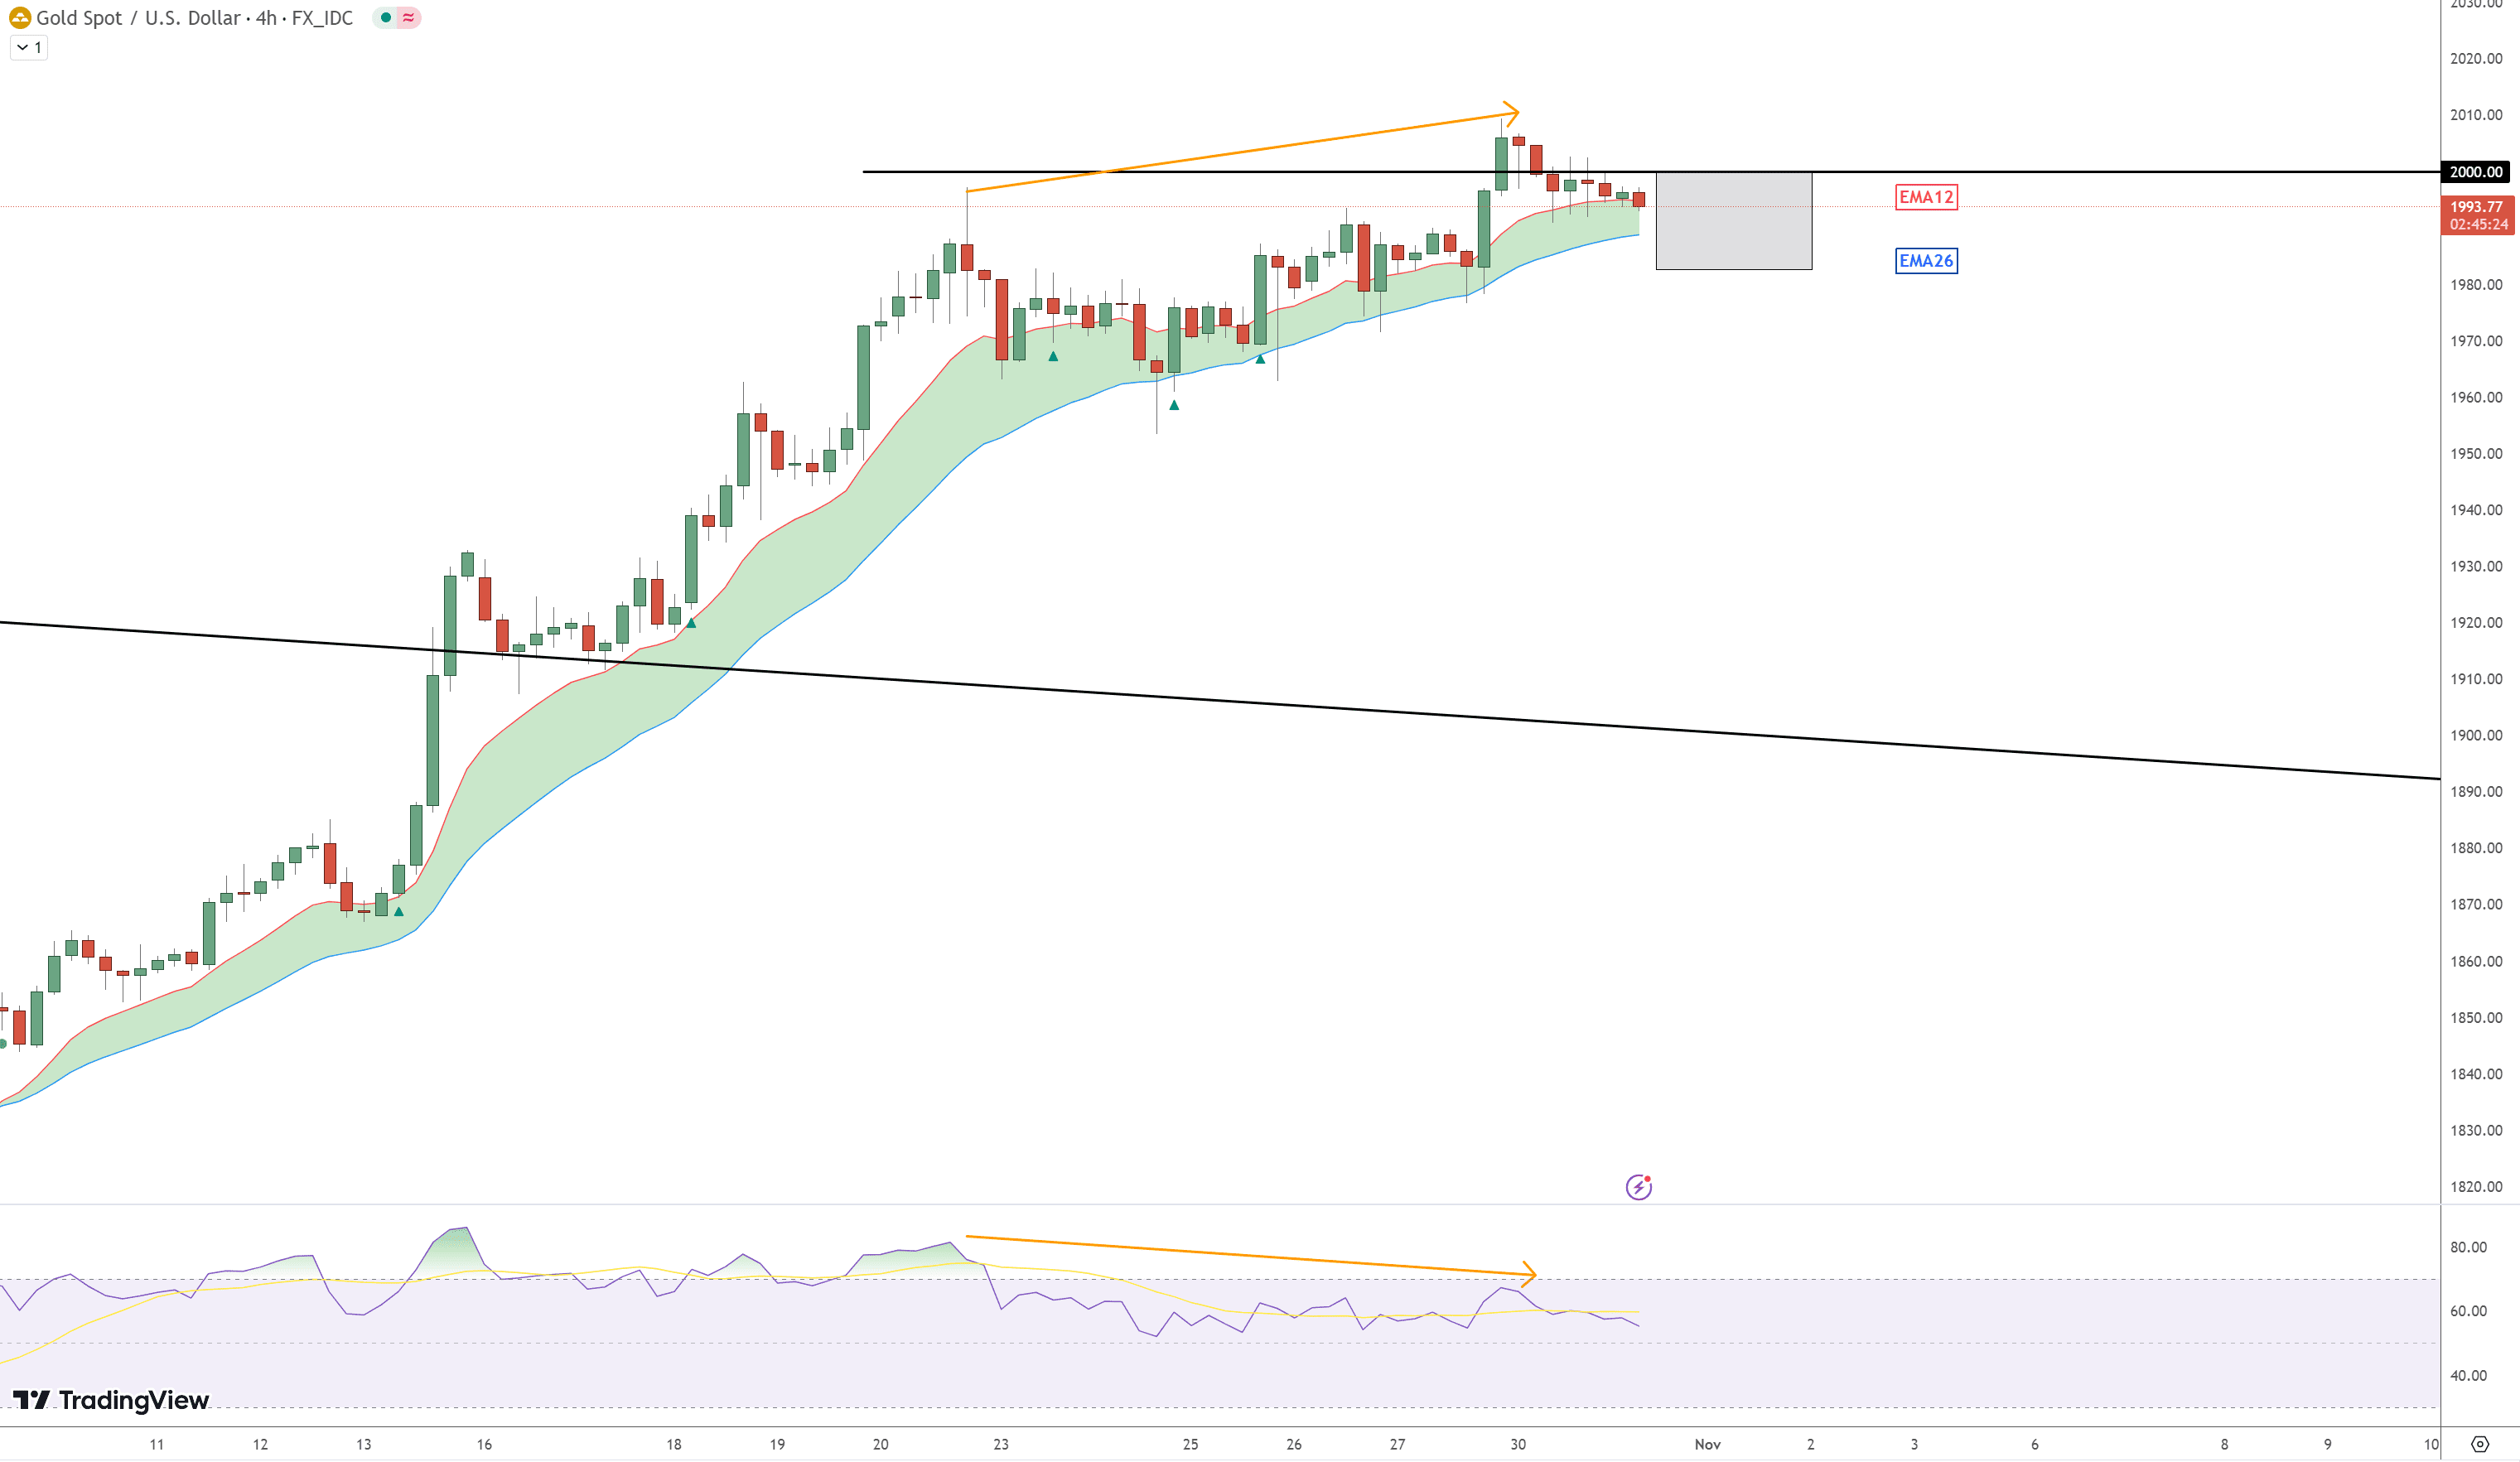Click the 2000.00 horizontal line price label
This screenshot has height=1462, width=2520.
(2475, 172)
